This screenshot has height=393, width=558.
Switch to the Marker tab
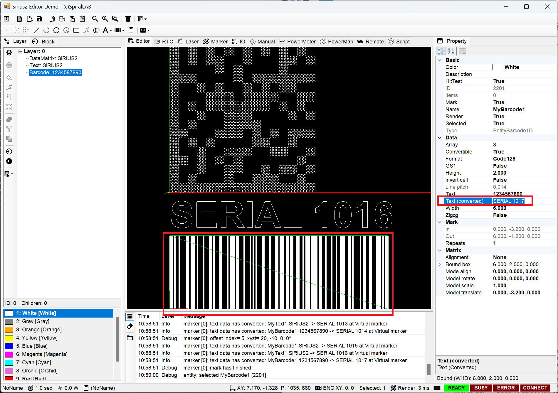pyautogui.click(x=215, y=41)
